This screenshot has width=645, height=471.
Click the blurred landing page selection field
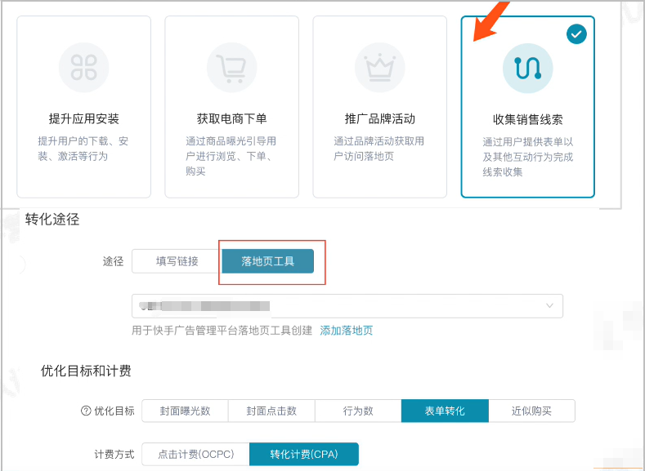click(x=347, y=306)
